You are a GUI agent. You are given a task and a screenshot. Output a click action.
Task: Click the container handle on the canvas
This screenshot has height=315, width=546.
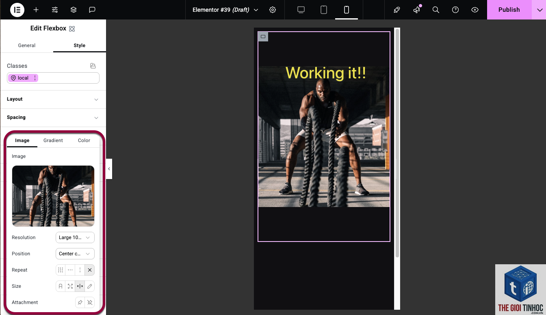[x=263, y=37]
